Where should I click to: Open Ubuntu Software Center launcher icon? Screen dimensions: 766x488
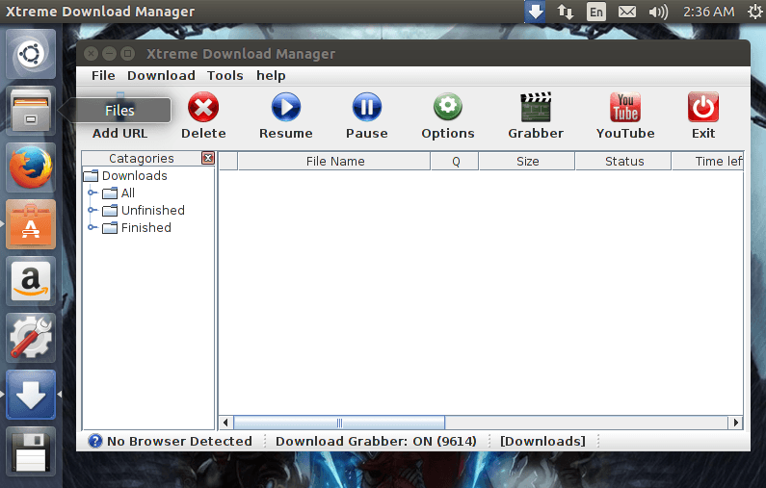[31, 224]
